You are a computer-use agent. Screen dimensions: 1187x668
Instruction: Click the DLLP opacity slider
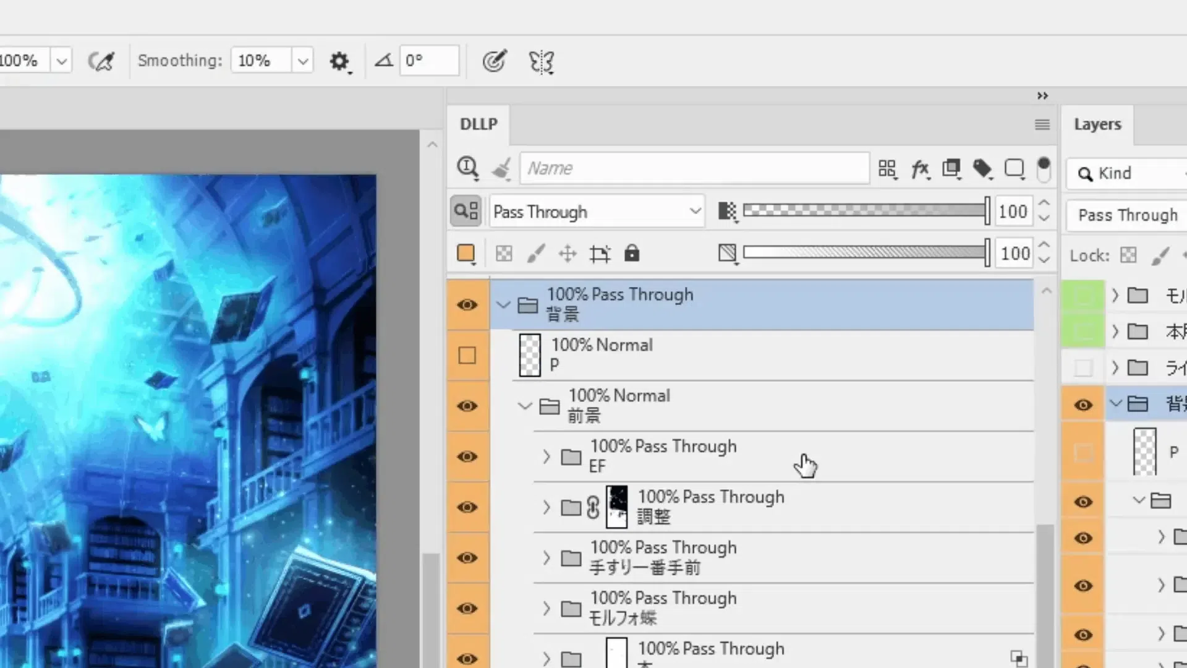[x=866, y=211]
